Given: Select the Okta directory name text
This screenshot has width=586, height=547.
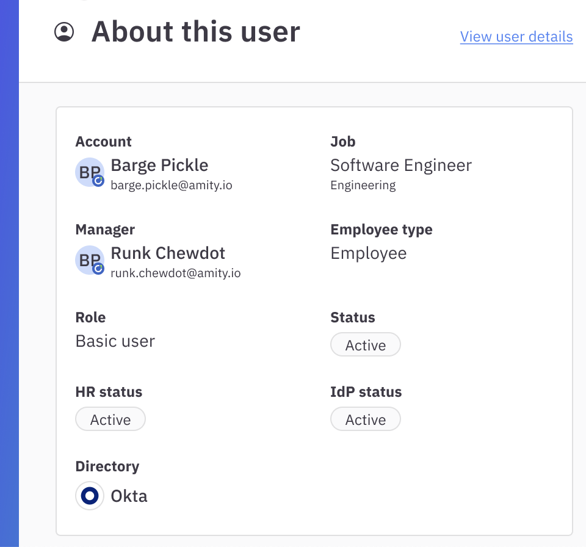Looking at the screenshot, I should (129, 496).
